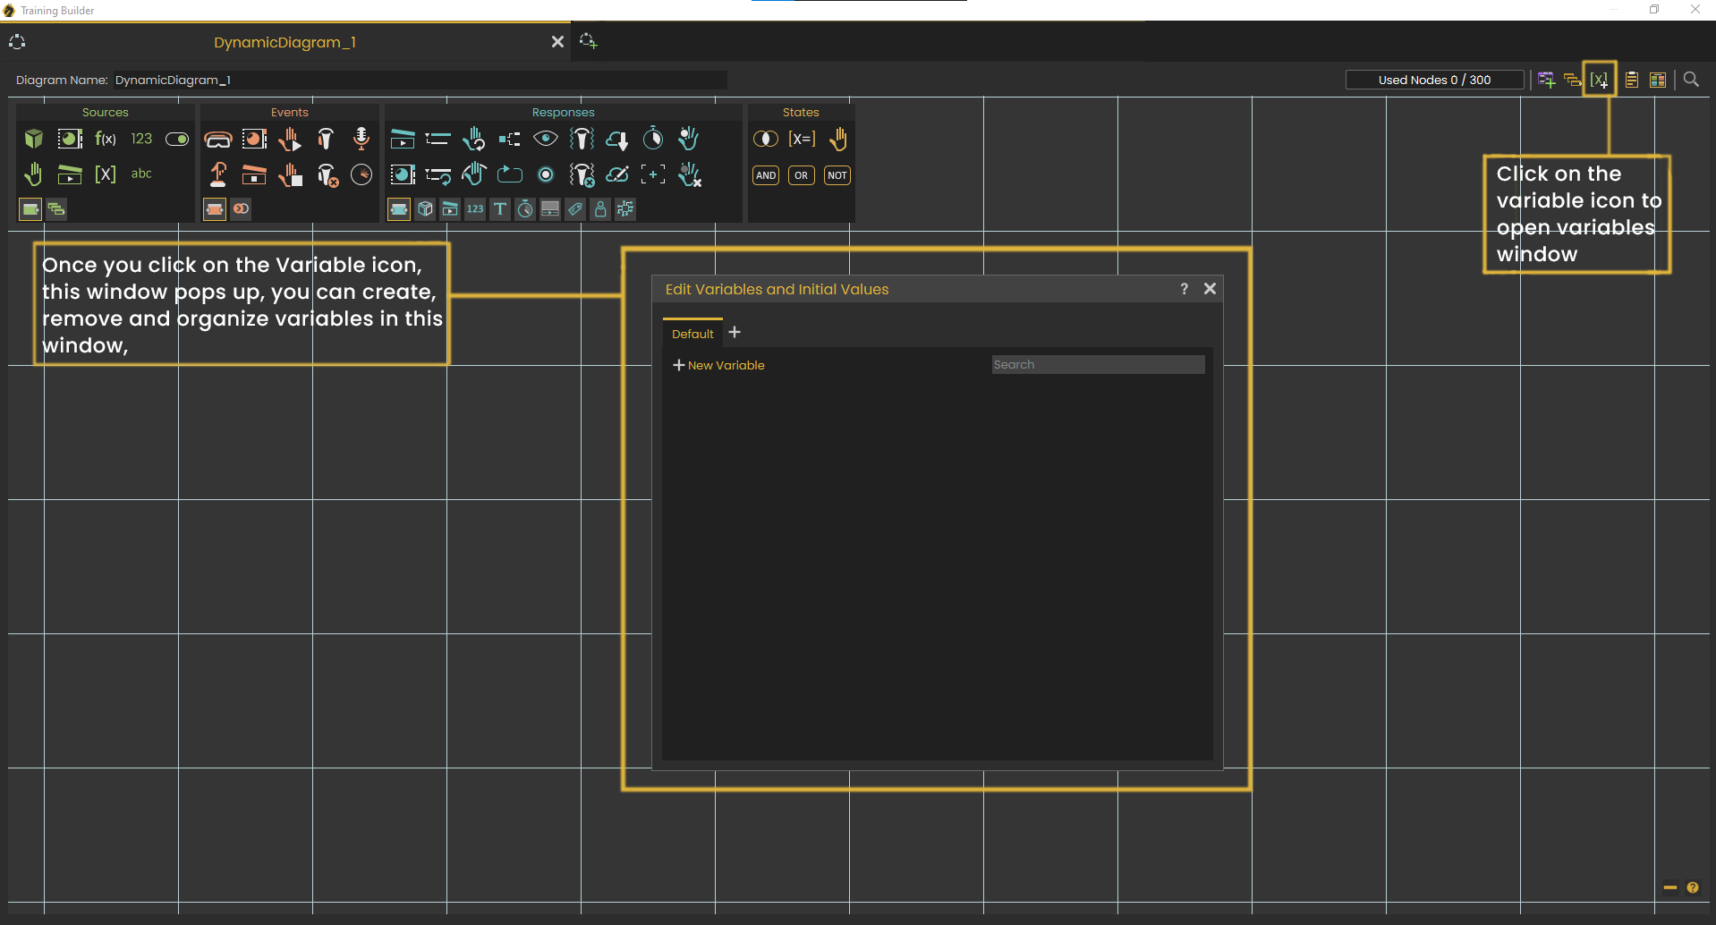
Task: Focus the Search field in variables window
Action: (x=1098, y=364)
